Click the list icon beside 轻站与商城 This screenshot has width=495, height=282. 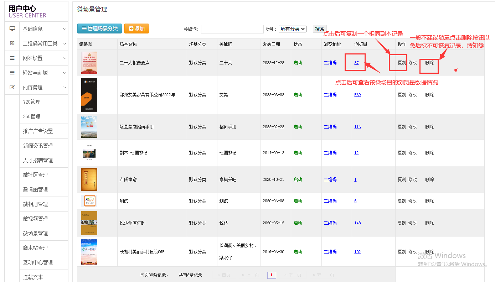tap(12, 73)
